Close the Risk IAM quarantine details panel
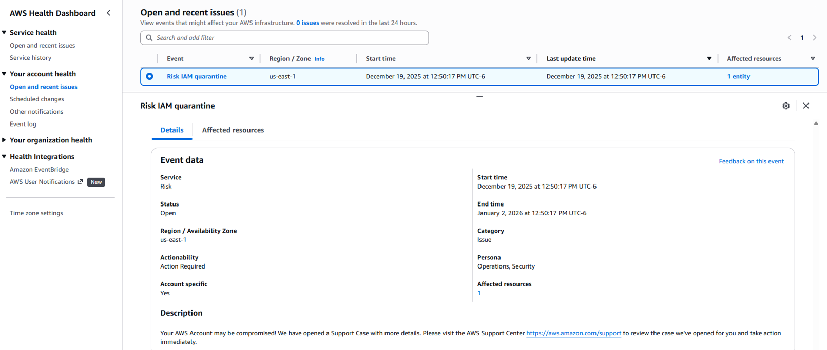This screenshot has width=827, height=350. click(806, 106)
